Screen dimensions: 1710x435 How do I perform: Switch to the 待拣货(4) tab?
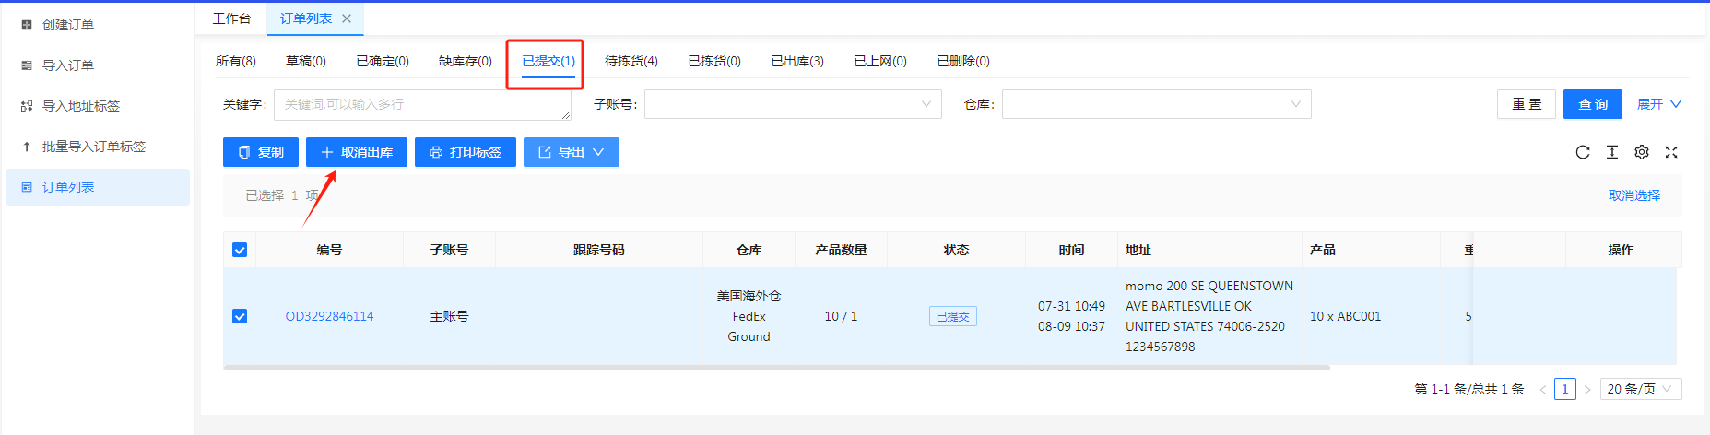(x=631, y=61)
